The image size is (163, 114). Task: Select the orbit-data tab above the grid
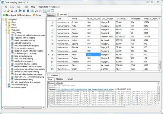62,15
